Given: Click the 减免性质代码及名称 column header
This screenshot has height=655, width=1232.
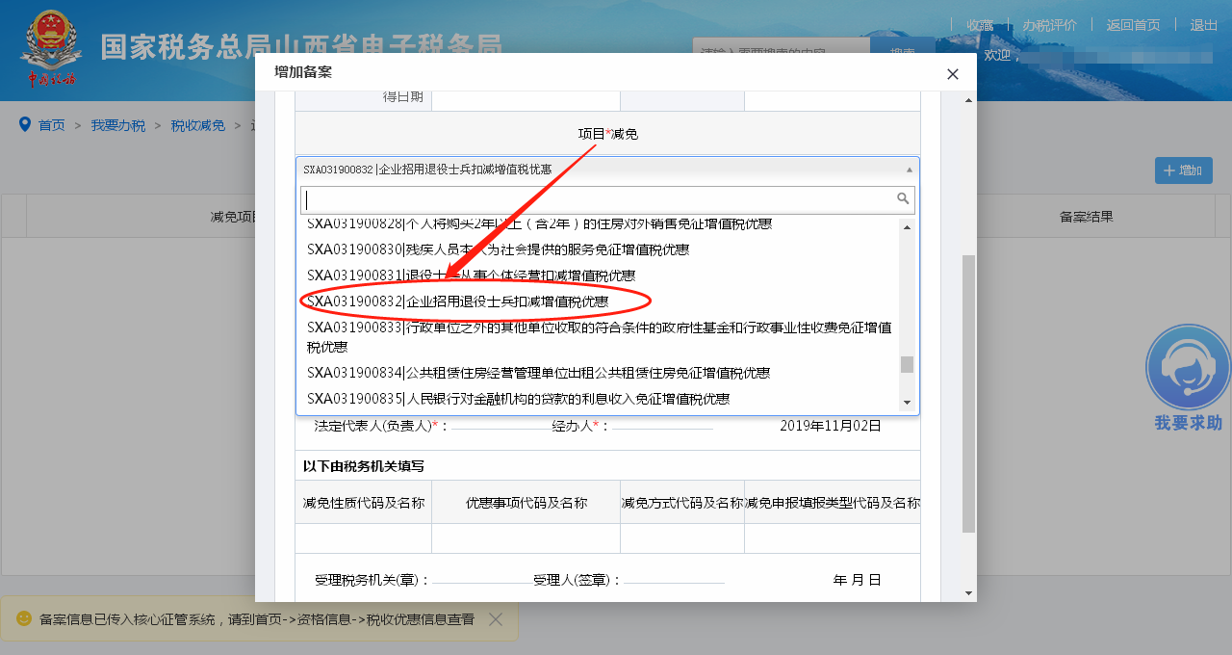Looking at the screenshot, I should click(364, 503).
